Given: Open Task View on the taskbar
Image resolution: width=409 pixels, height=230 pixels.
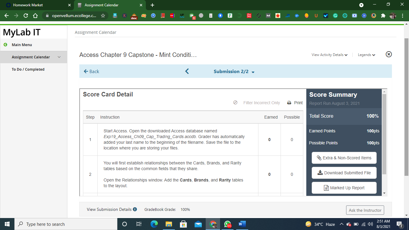Looking at the screenshot, I should click(x=139, y=224).
